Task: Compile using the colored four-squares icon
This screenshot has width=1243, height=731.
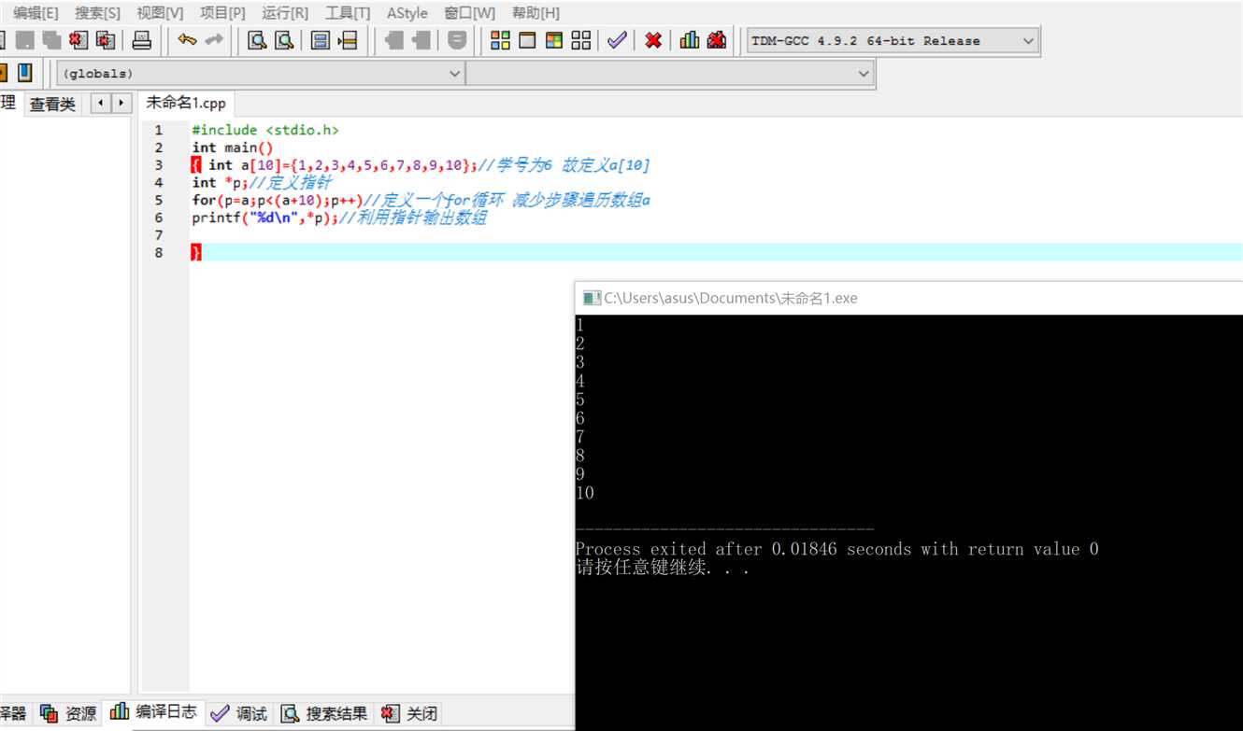Action: (x=500, y=40)
